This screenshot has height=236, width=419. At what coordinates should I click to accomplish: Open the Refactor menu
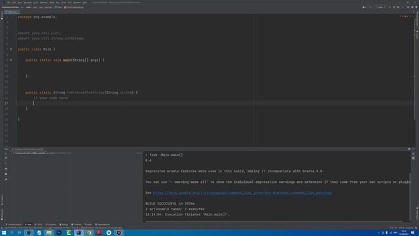[x=44, y=3]
